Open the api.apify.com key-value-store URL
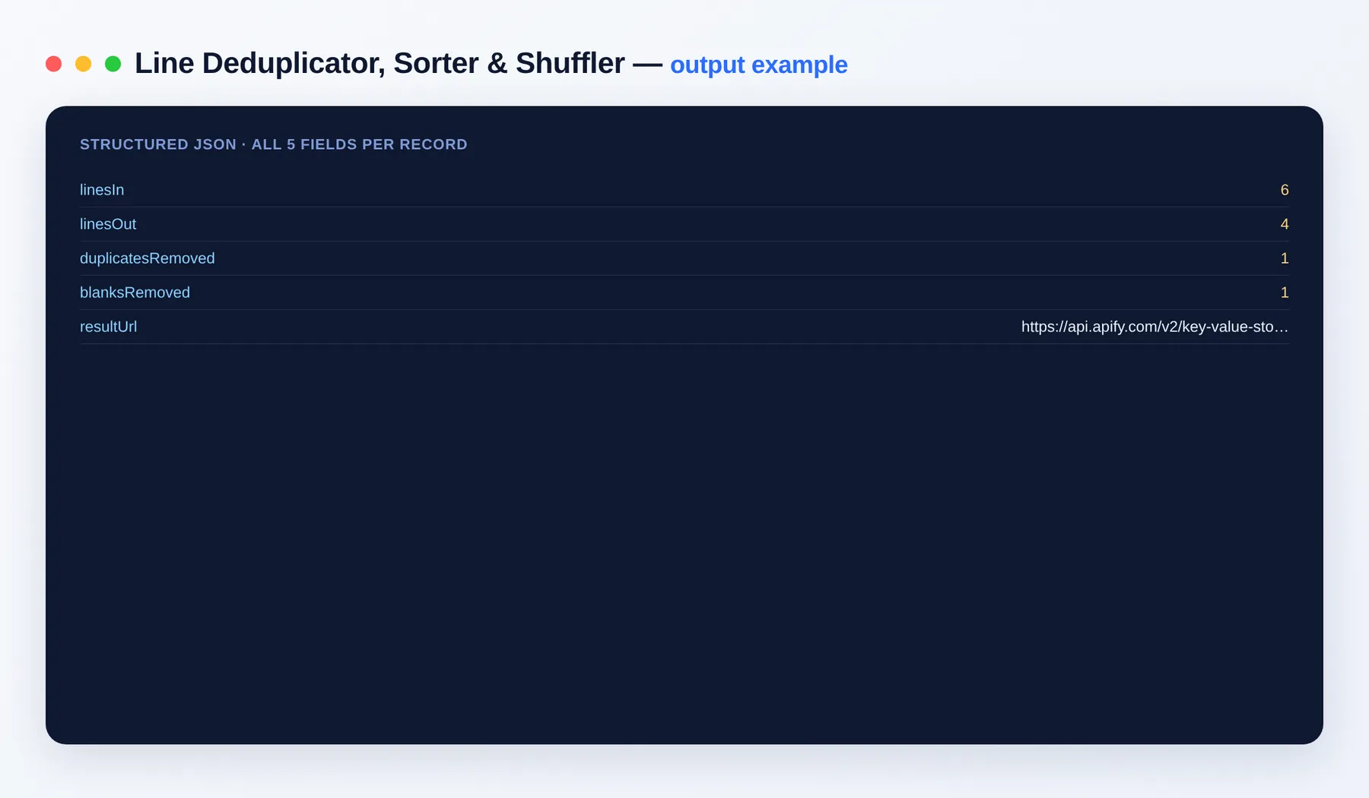The width and height of the screenshot is (1369, 798). pos(1155,327)
